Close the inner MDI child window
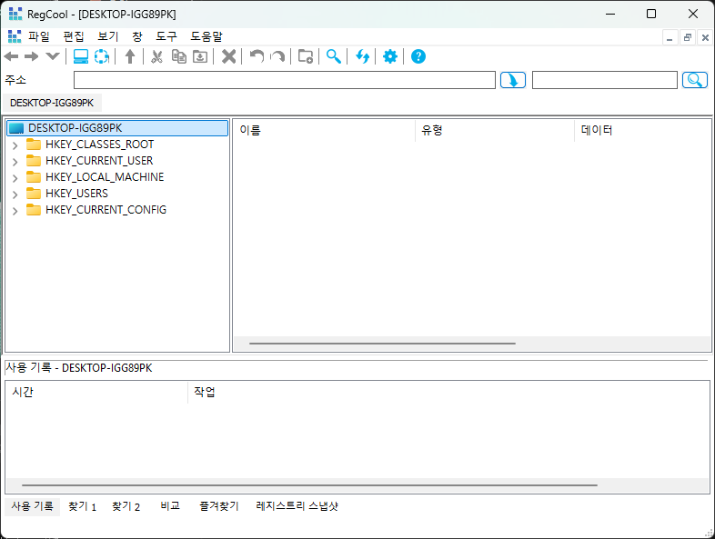 [705, 37]
